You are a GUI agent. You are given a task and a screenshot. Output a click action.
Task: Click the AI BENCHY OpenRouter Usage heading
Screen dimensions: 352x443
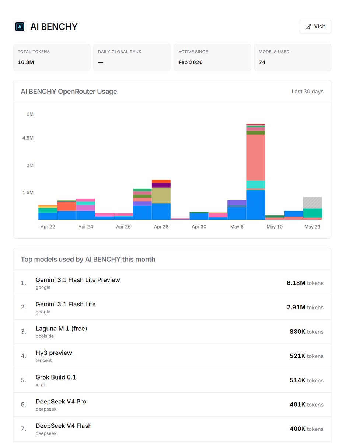point(69,92)
